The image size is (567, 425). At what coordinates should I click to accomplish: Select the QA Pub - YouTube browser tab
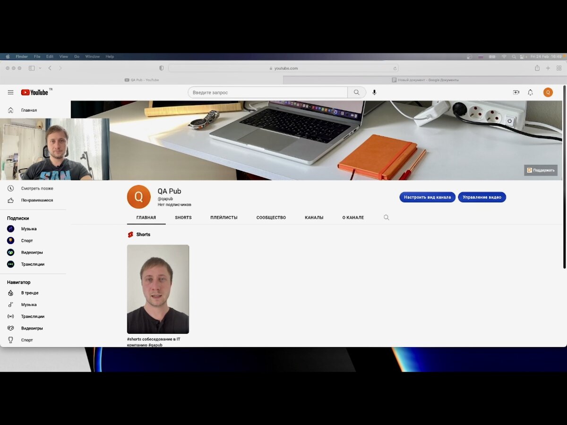142,80
